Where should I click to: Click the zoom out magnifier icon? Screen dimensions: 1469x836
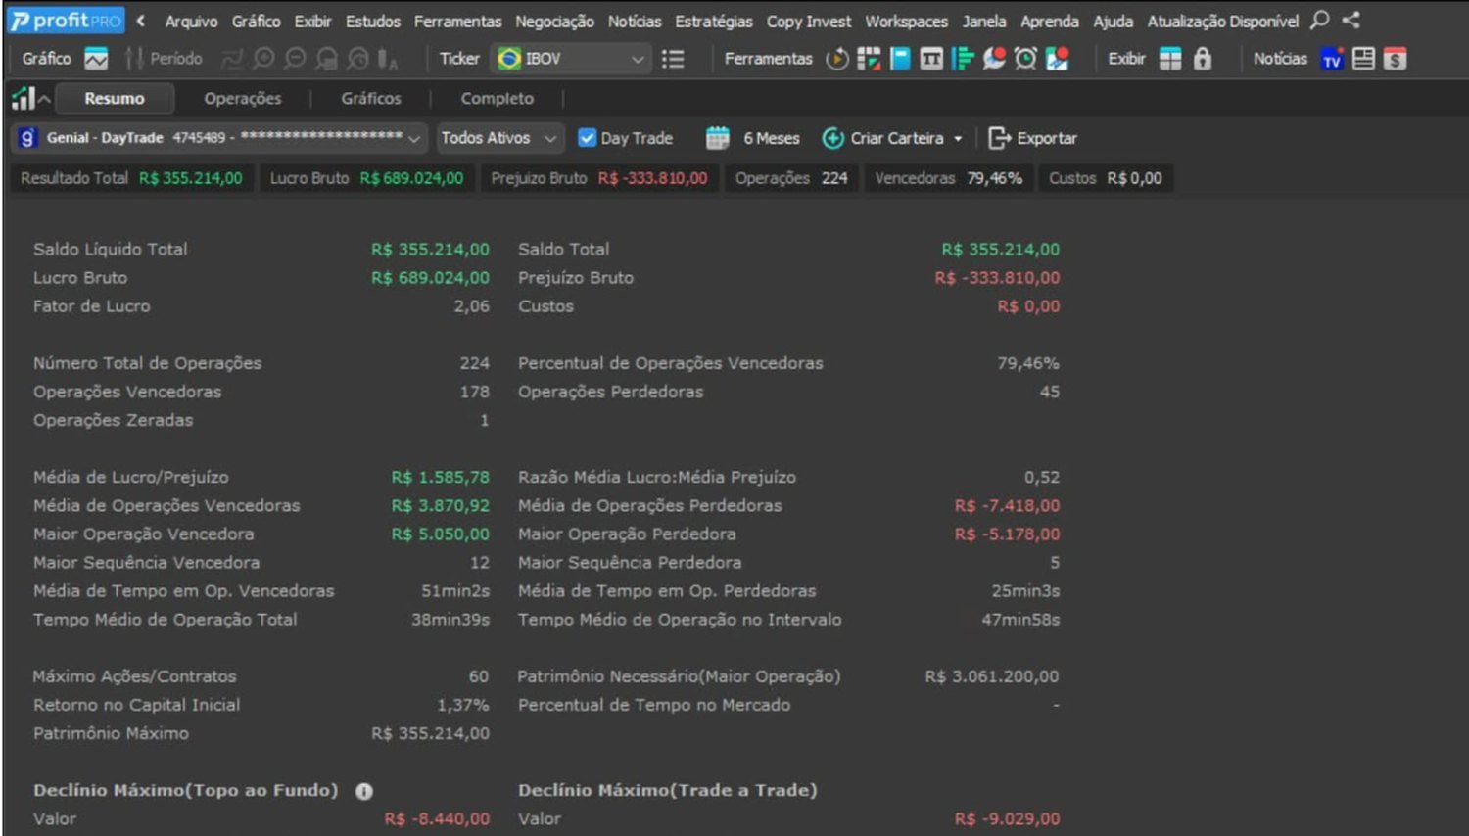coord(295,59)
